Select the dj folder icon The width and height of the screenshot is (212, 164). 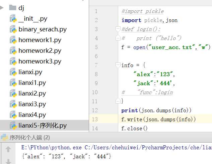point(13,8)
